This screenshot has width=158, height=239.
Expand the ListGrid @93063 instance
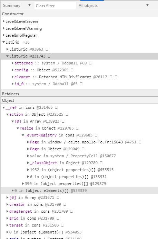click(7, 49)
